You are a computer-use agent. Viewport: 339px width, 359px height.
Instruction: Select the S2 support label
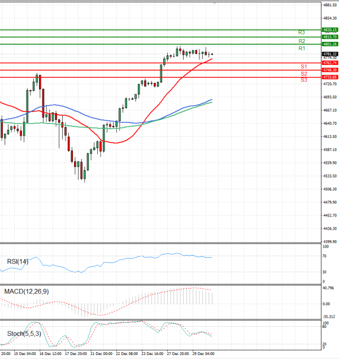pyautogui.click(x=304, y=74)
